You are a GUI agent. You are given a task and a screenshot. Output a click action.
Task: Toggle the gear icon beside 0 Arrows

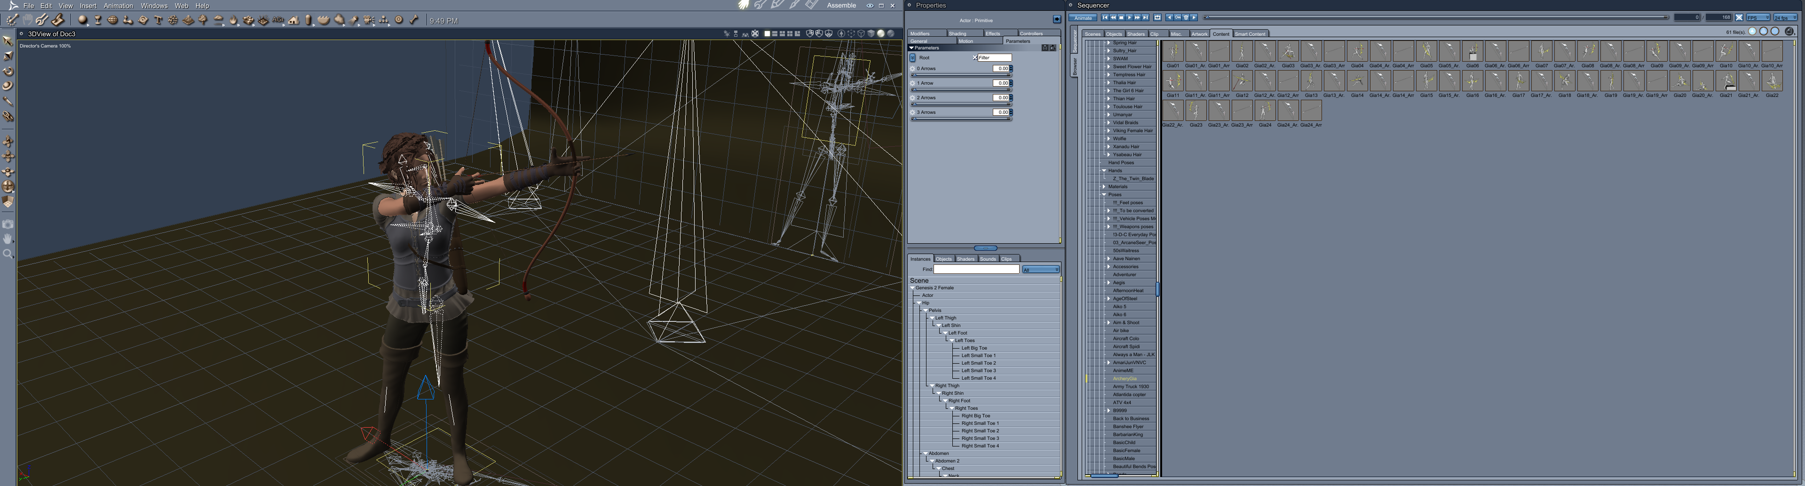coord(912,69)
